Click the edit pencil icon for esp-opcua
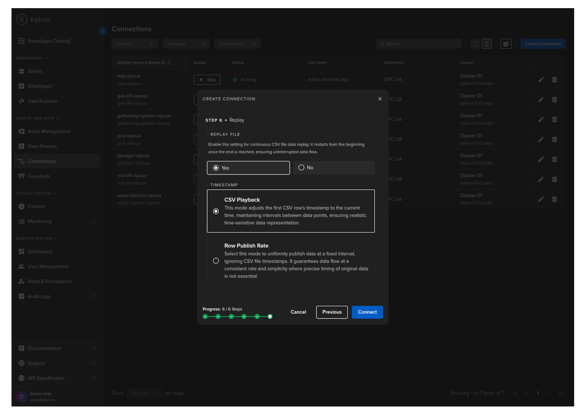The width and height of the screenshot is (586, 415). click(541, 80)
